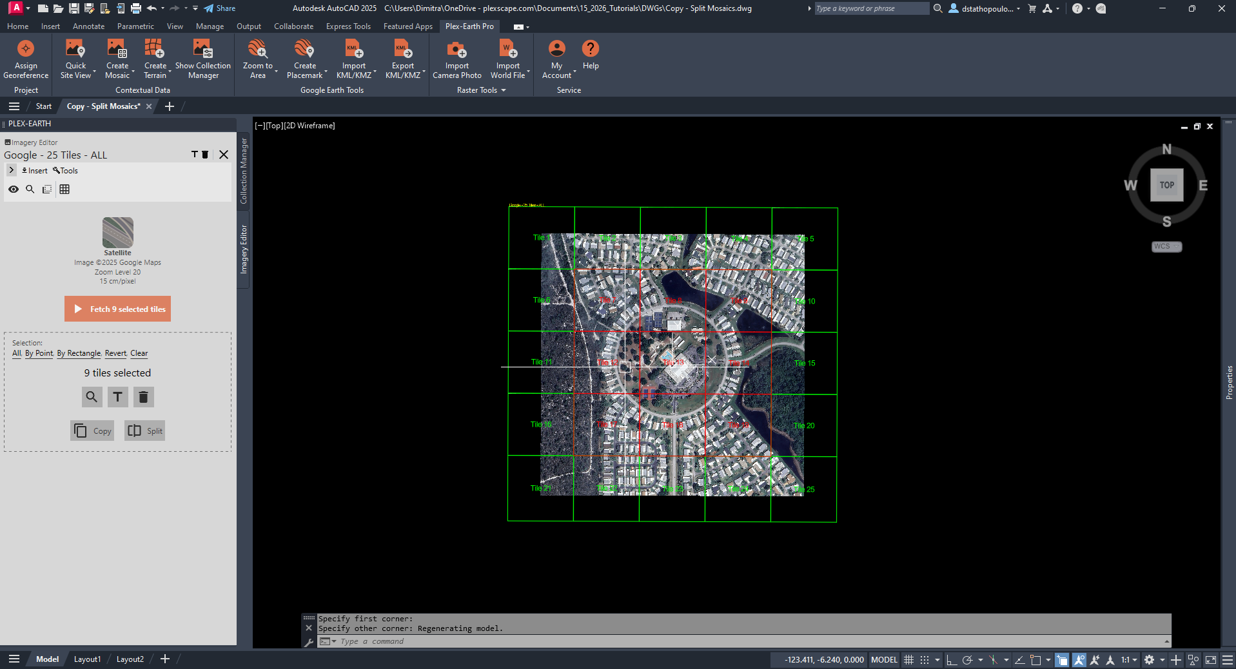Switch to the Annotate ribbon tab
Viewport: 1236px width, 669px height.
click(88, 26)
